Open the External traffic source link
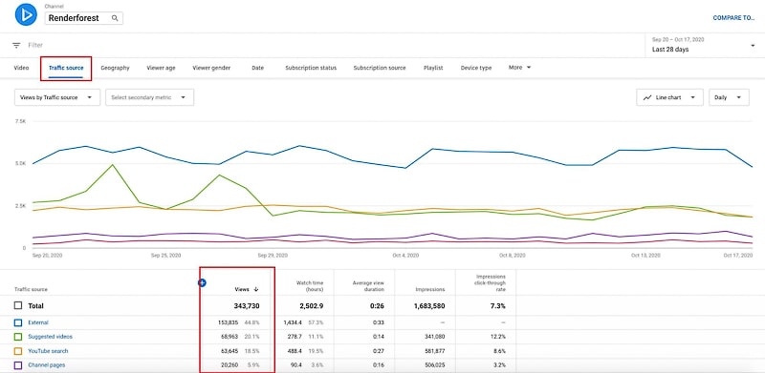 point(38,322)
